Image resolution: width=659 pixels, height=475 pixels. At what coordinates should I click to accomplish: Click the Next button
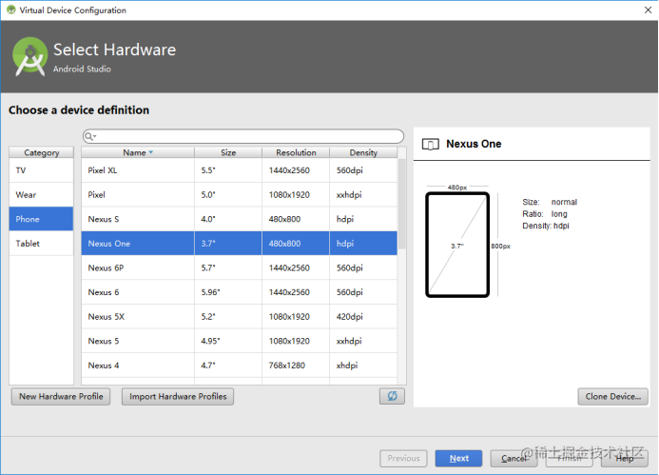click(x=458, y=458)
